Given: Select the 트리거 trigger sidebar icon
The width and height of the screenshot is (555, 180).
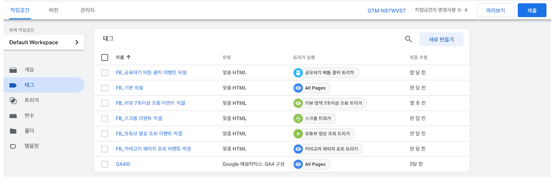Looking at the screenshot, I should click(13, 100).
